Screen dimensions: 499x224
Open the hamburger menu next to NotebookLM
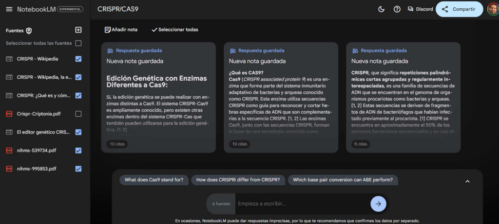9,9
